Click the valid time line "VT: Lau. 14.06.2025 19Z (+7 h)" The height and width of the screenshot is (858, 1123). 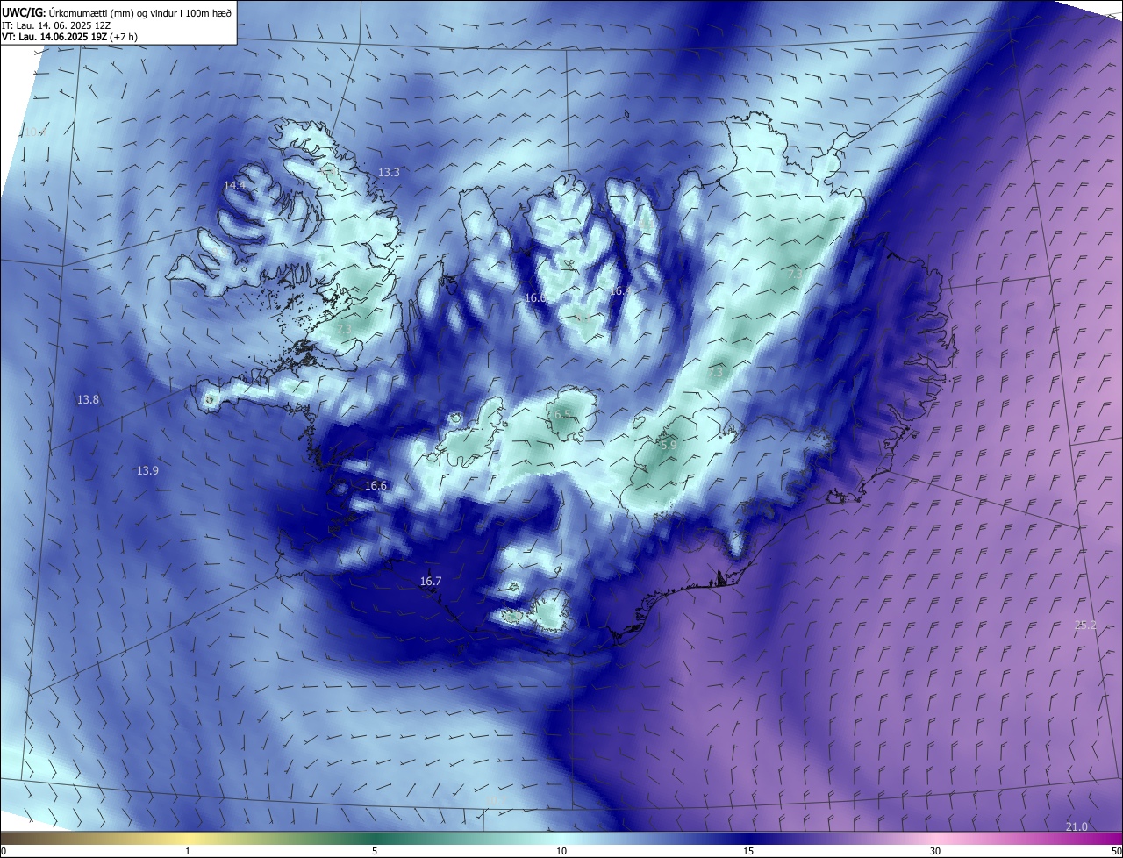point(70,36)
